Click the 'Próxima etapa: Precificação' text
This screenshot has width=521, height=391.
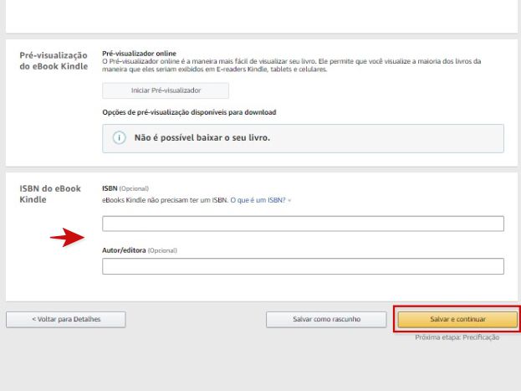457,337
